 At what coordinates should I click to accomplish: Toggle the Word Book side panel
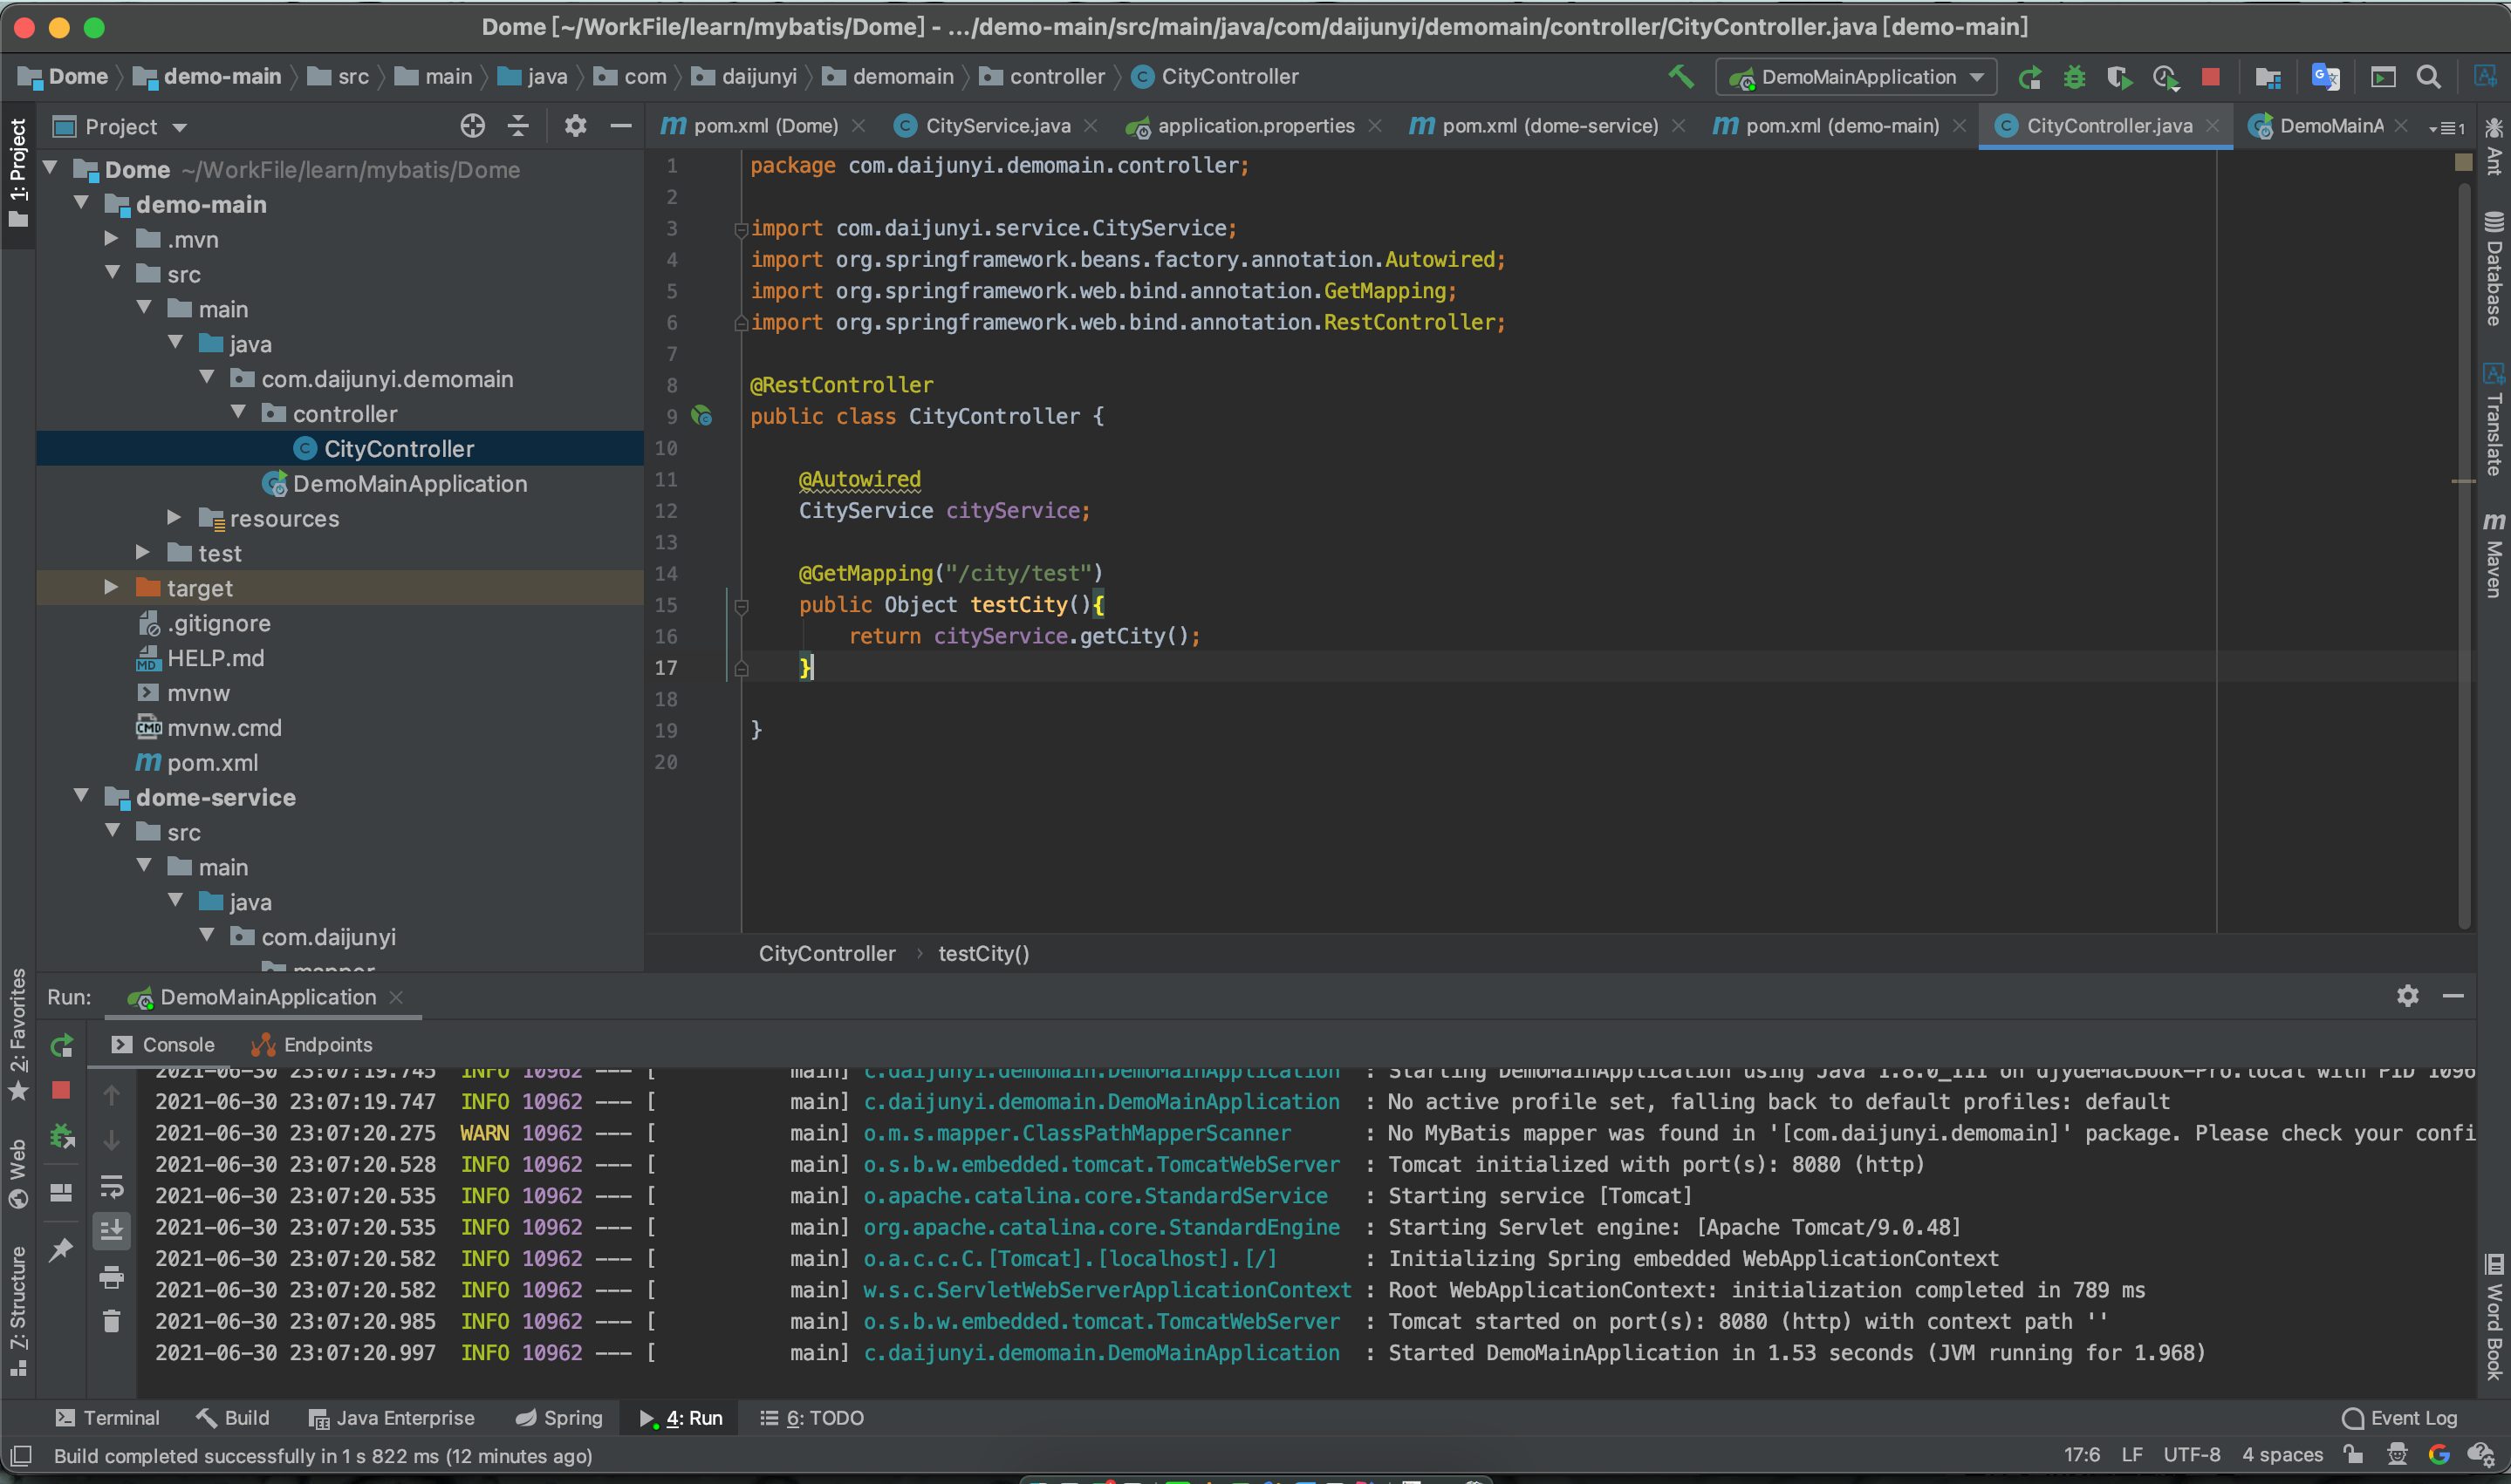(2494, 1316)
